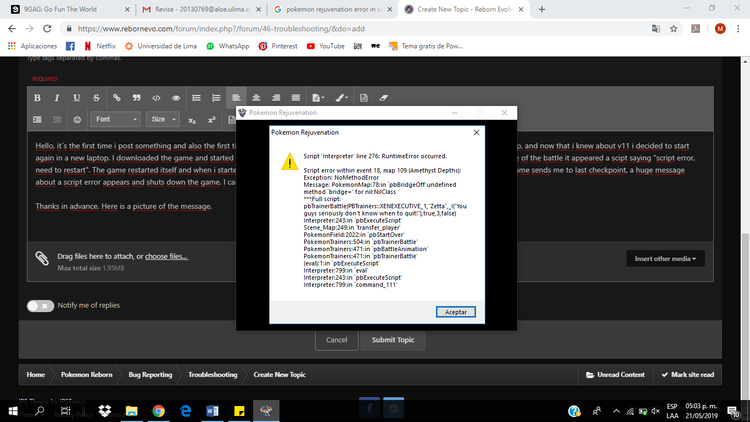Center align the text

click(256, 98)
